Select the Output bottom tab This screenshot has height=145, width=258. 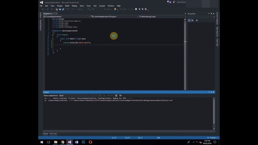tap(46, 134)
